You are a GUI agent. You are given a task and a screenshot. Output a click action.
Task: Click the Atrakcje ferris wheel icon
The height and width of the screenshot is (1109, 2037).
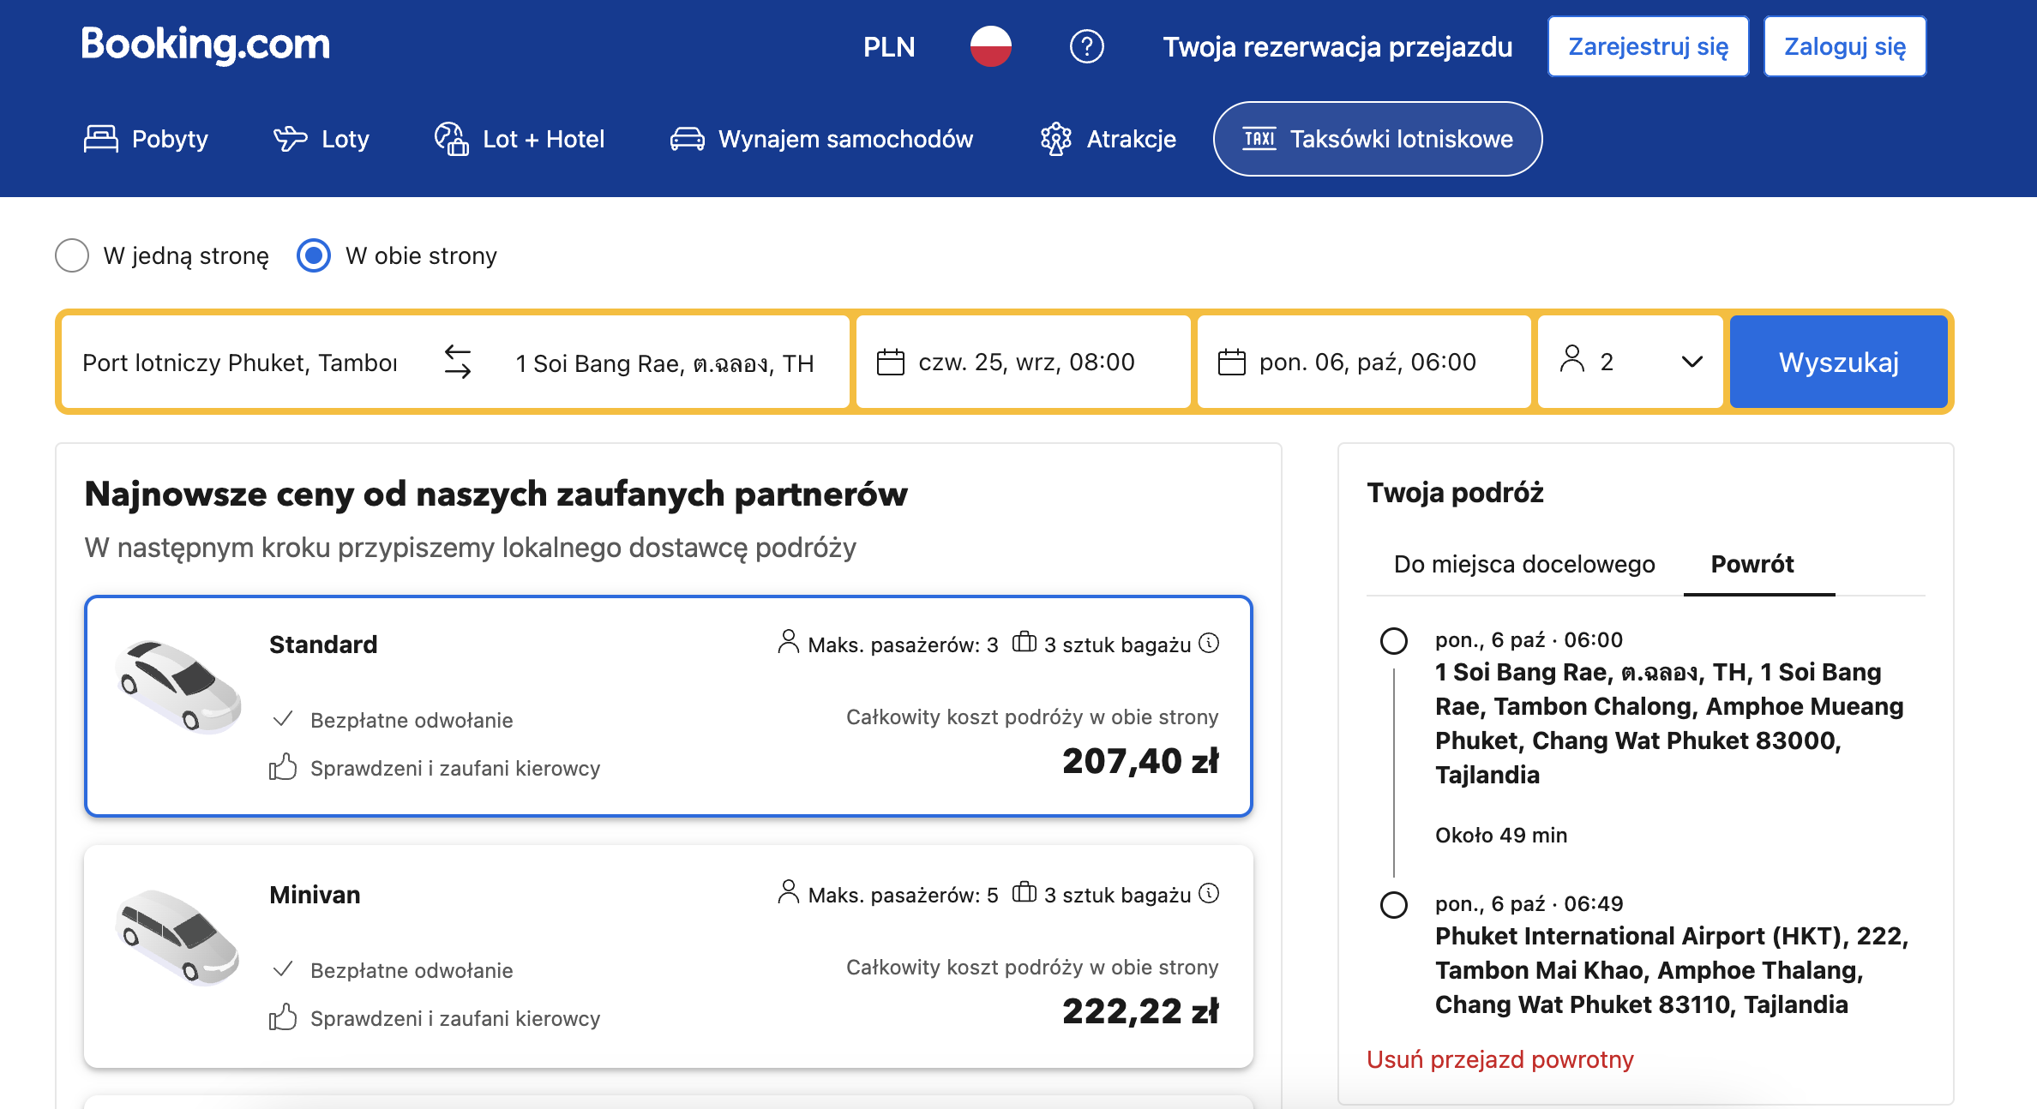point(1056,139)
